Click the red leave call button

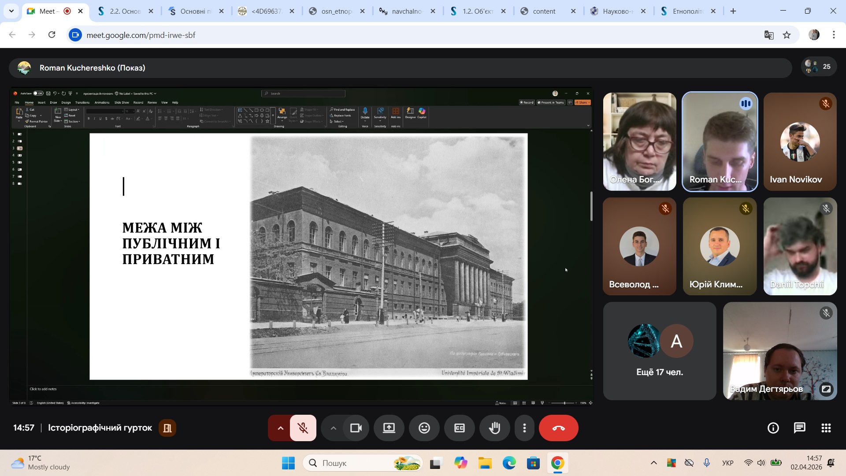558,428
